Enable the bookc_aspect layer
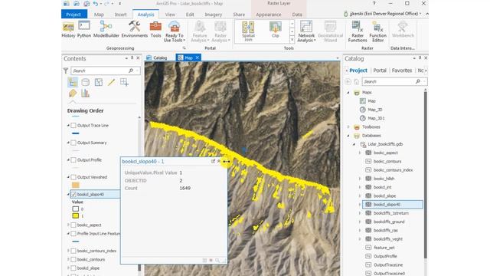The height and width of the screenshot is (276, 490). coord(73,225)
